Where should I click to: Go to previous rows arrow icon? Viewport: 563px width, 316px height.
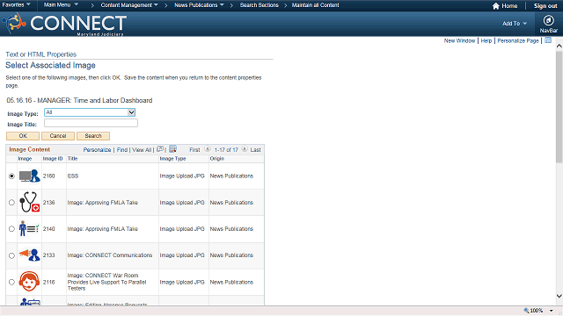click(x=208, y=149)
